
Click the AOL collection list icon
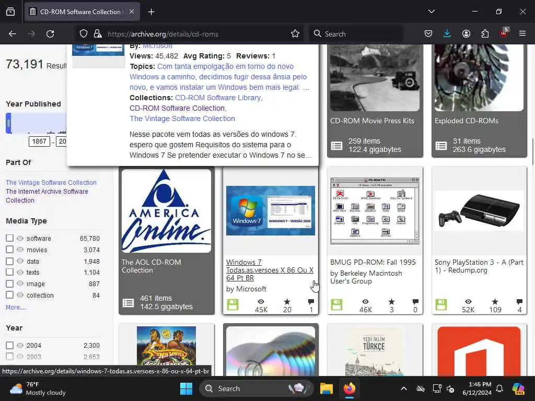(x=129, y=303)
